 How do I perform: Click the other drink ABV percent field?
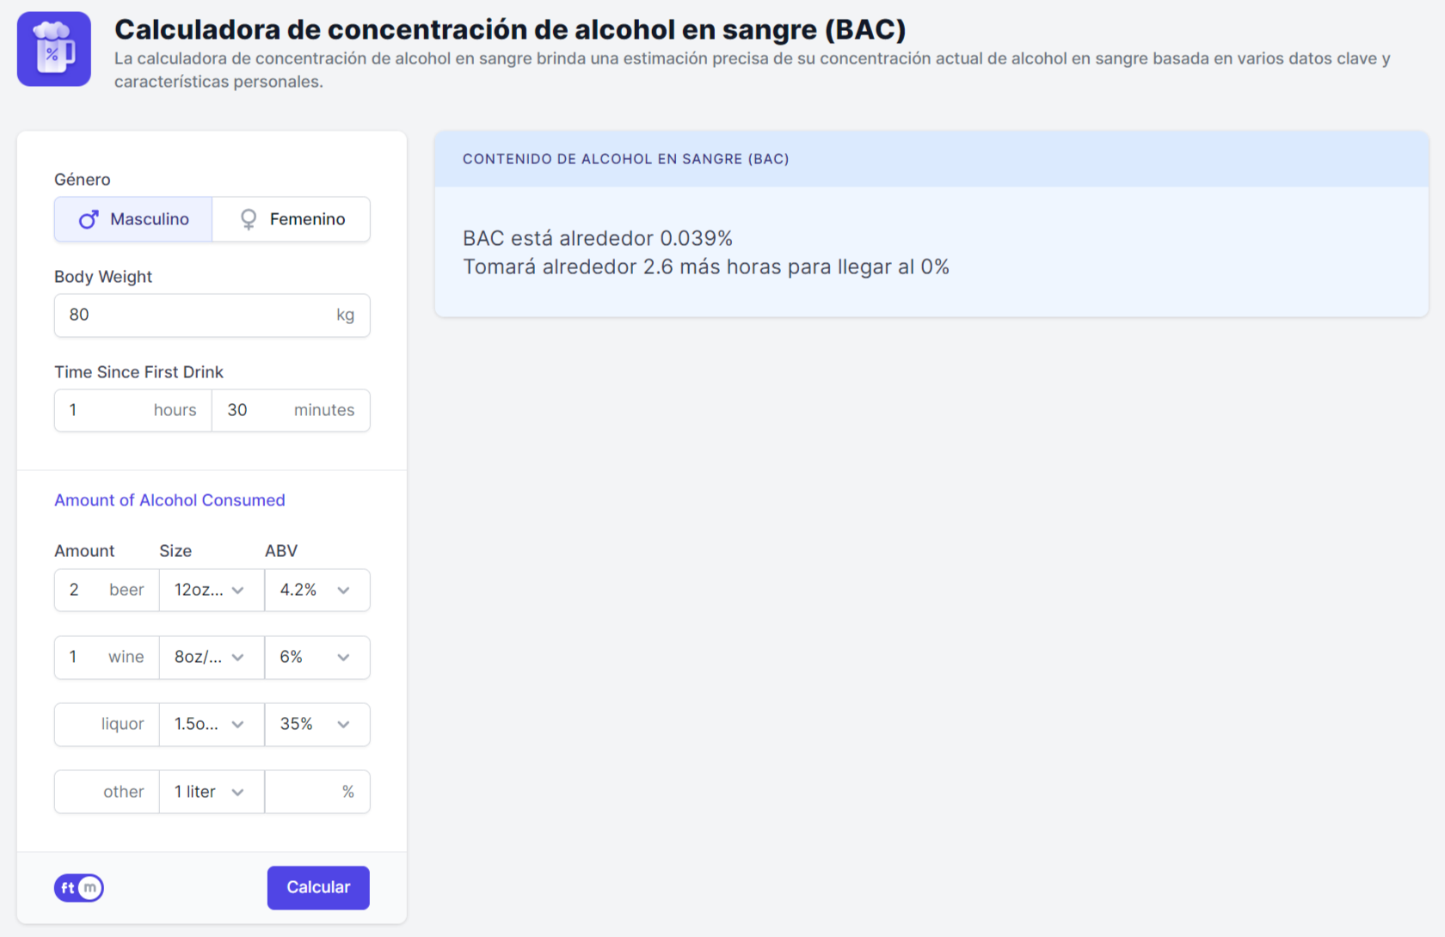tap(305, 792)
